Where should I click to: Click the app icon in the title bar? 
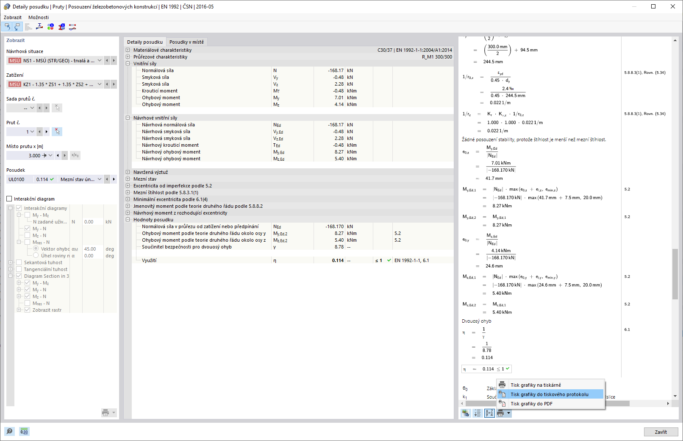coord(7,6)
